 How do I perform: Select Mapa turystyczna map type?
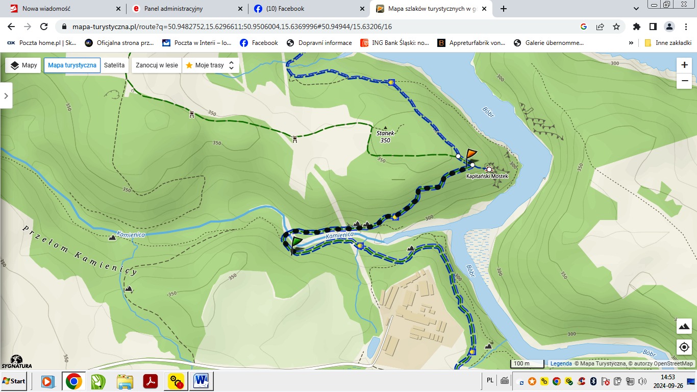[72, 65]
